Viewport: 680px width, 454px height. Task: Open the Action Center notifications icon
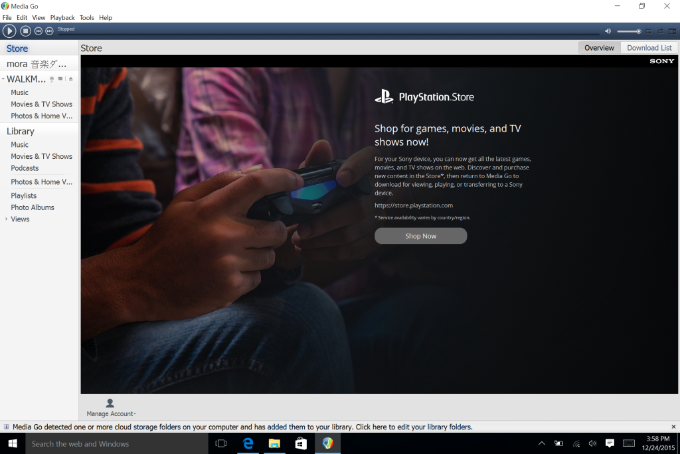pyautogui.click(x=610, y=443)
